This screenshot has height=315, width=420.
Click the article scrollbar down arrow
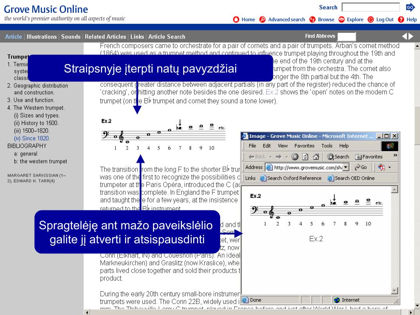click(417, 306)
